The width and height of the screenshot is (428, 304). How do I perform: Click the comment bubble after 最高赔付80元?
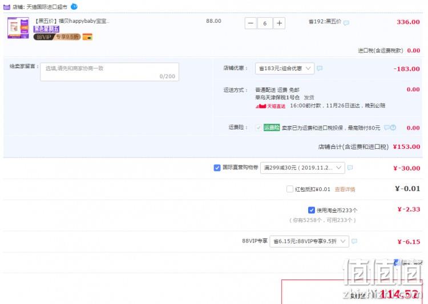[386, 127]
